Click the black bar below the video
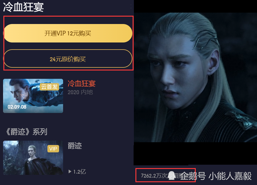 tap(195, 153)
